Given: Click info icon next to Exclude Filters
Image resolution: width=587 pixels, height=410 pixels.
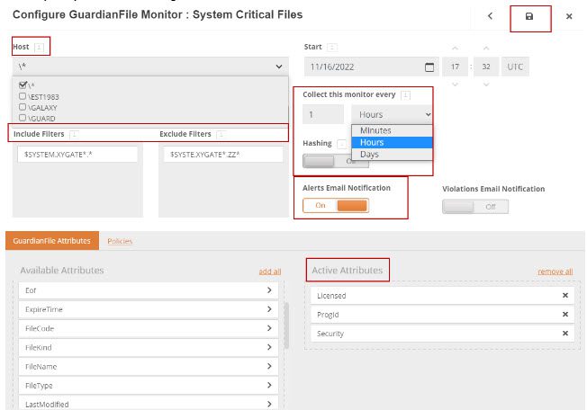Looking at the screenshot, I should tap(221, 135).
